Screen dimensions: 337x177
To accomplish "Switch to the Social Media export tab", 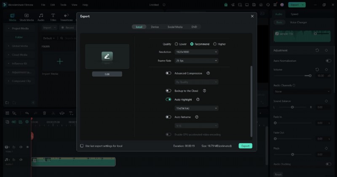I will (175, 27).
